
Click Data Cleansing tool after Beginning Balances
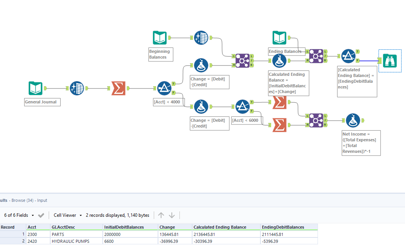pyautogui.click(x=201, y=38)
